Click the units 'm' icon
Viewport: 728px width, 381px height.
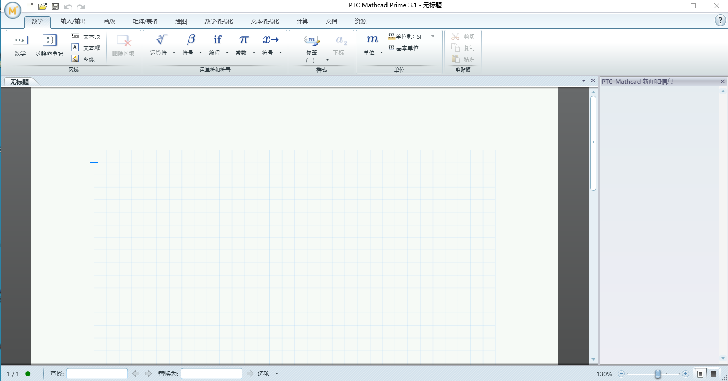coord(372,40)
